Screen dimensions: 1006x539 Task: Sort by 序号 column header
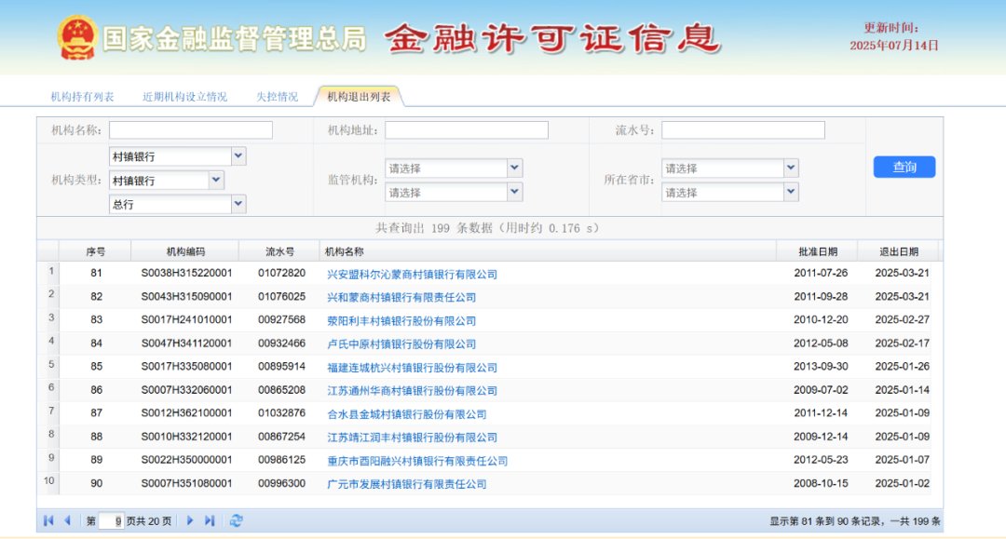[96, 252]
